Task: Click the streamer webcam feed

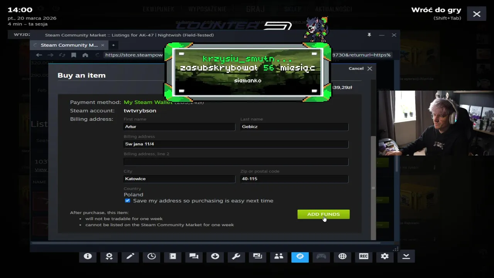Action: tap(436, 123)
